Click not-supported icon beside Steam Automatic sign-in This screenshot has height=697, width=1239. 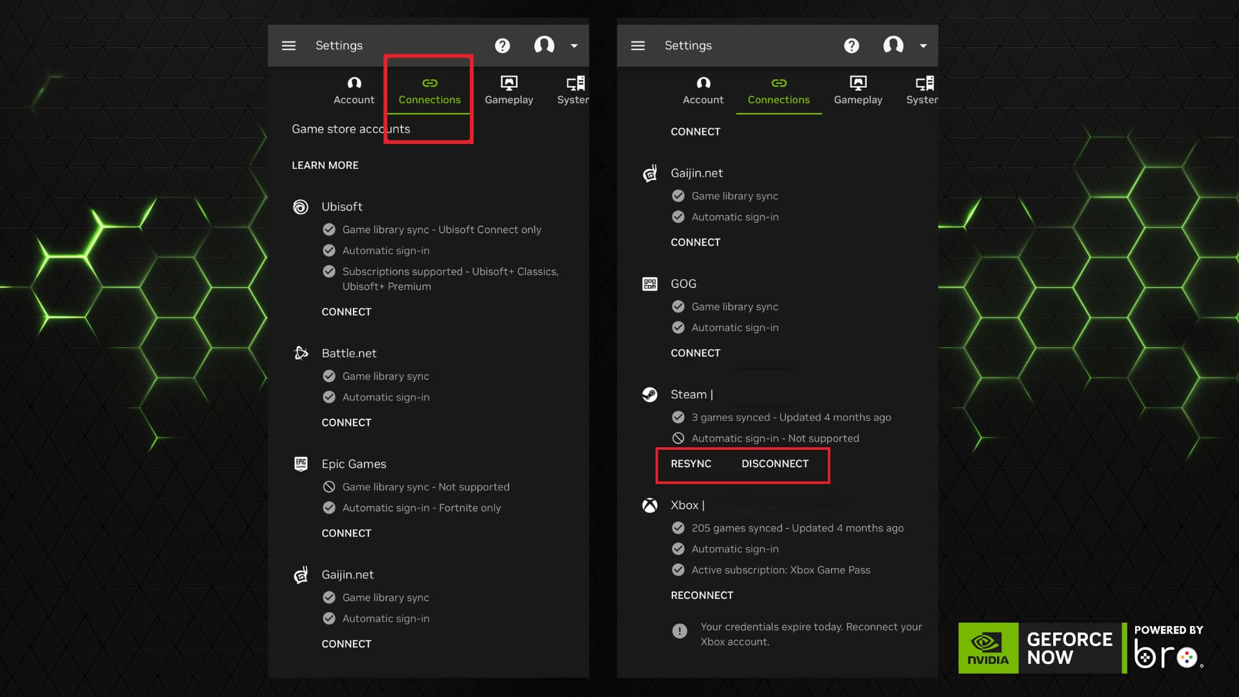(x=678, y=438)
